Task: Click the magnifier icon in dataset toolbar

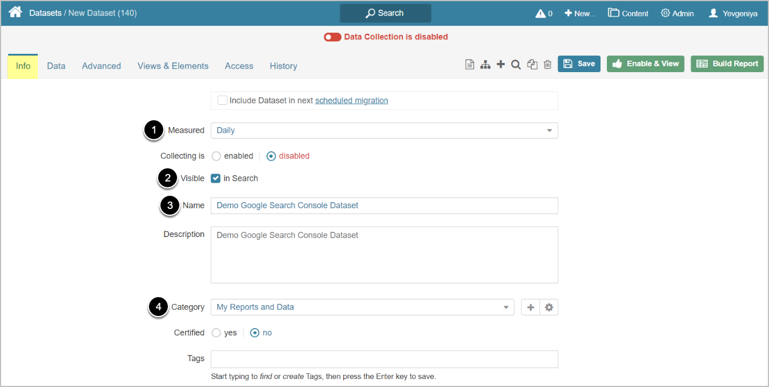Action: (516, 65)
